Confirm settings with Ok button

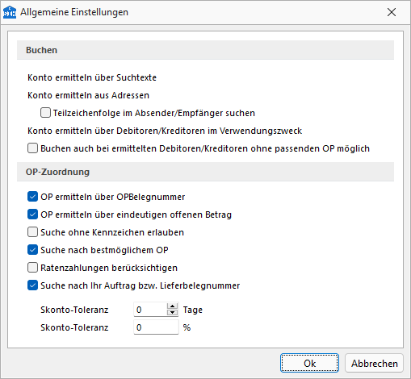coord(309,363)
